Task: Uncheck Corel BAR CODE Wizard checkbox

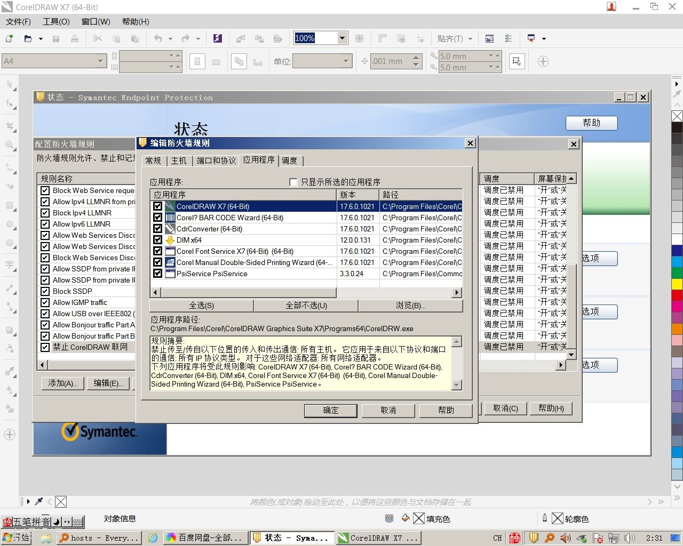Action: [x=157, y=218]
